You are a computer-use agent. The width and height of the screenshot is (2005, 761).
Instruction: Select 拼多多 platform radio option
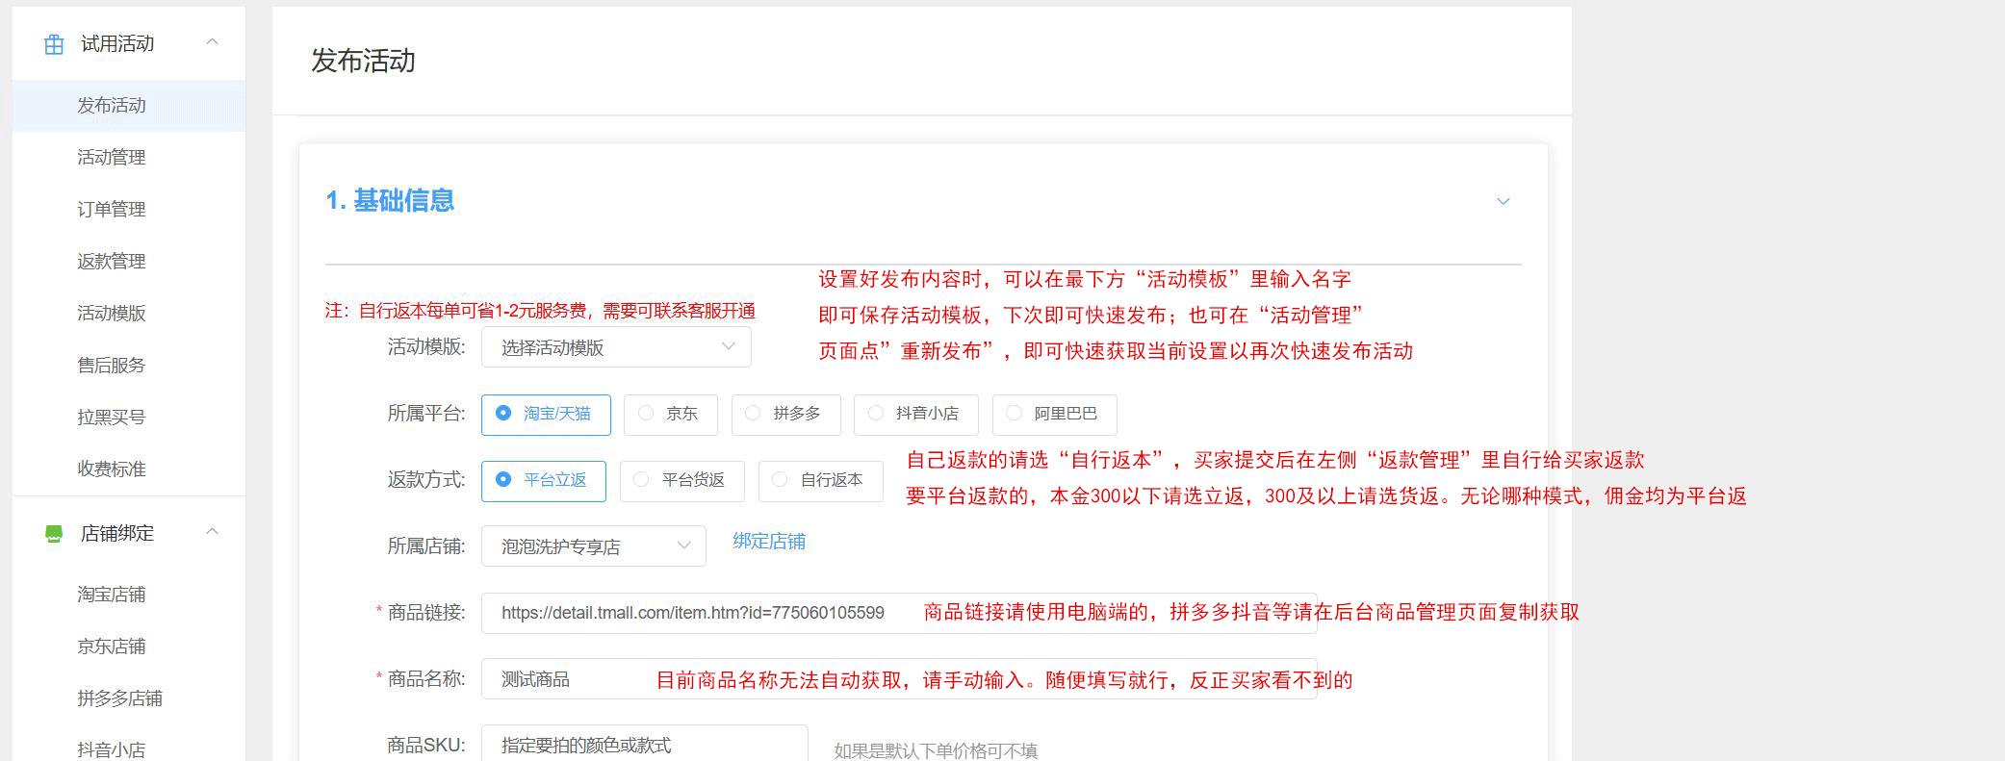coord(785,415)
